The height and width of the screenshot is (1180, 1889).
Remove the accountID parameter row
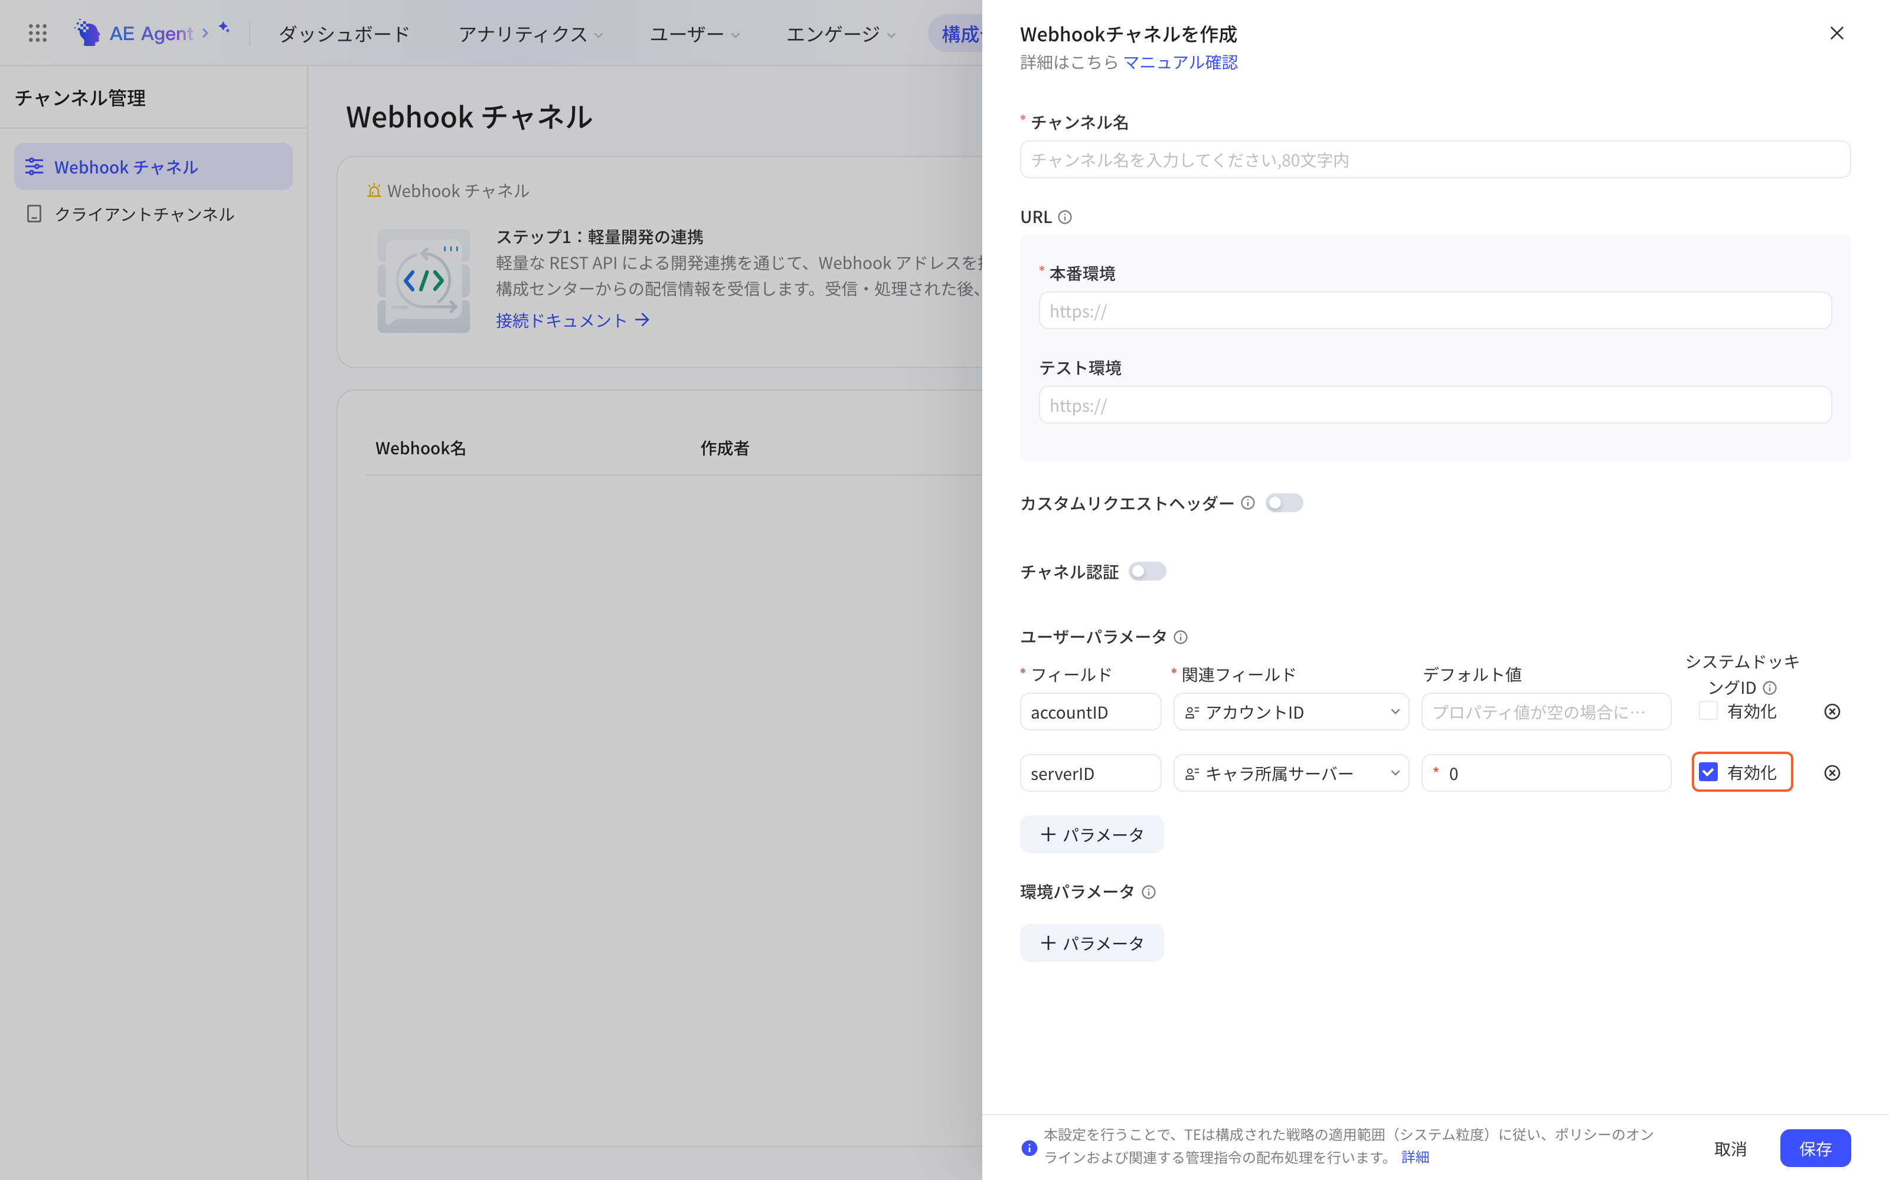(1832, 711)
